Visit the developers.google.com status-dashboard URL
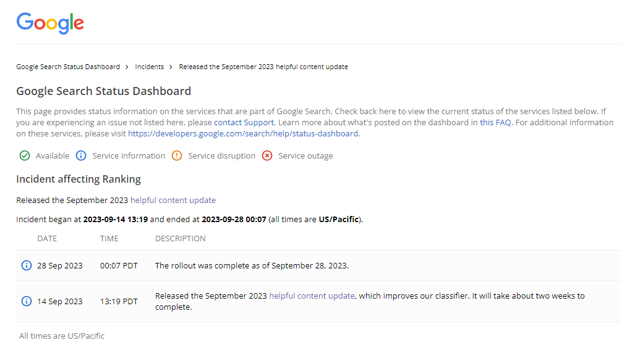This screenshot has width=627, height=348. click(243, 134)
